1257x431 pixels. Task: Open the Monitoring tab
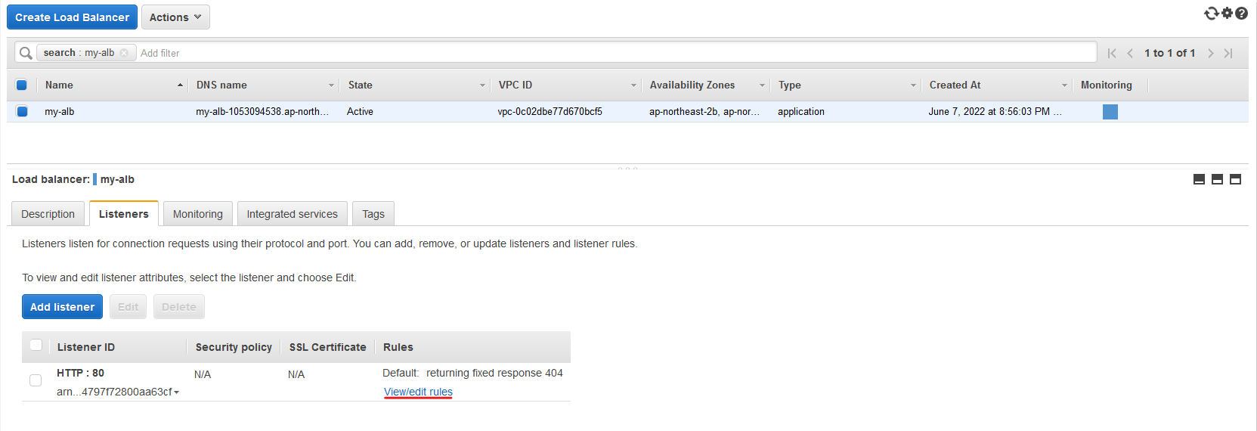click(198, 214)
